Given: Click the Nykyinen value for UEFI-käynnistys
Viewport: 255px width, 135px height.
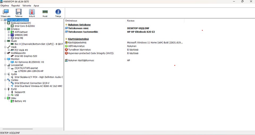Looking at the screenshot, I should point(132,46).
